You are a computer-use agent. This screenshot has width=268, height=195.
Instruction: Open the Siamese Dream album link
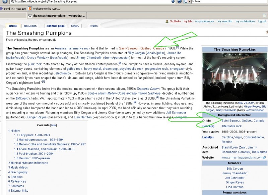tap(148, 89)
